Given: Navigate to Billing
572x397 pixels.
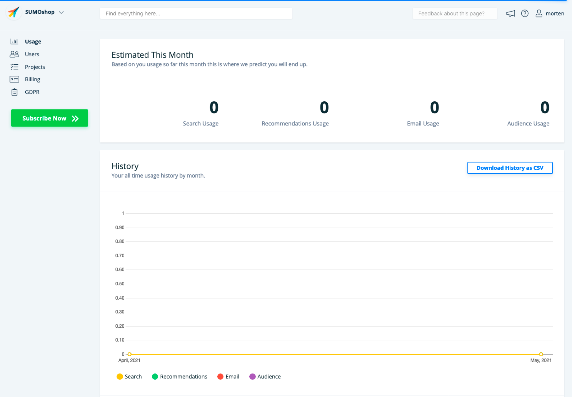Looking at the screenshot, I should [x=33, y=79].
